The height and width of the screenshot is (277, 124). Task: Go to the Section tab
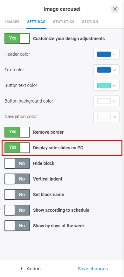pos(90,22)
